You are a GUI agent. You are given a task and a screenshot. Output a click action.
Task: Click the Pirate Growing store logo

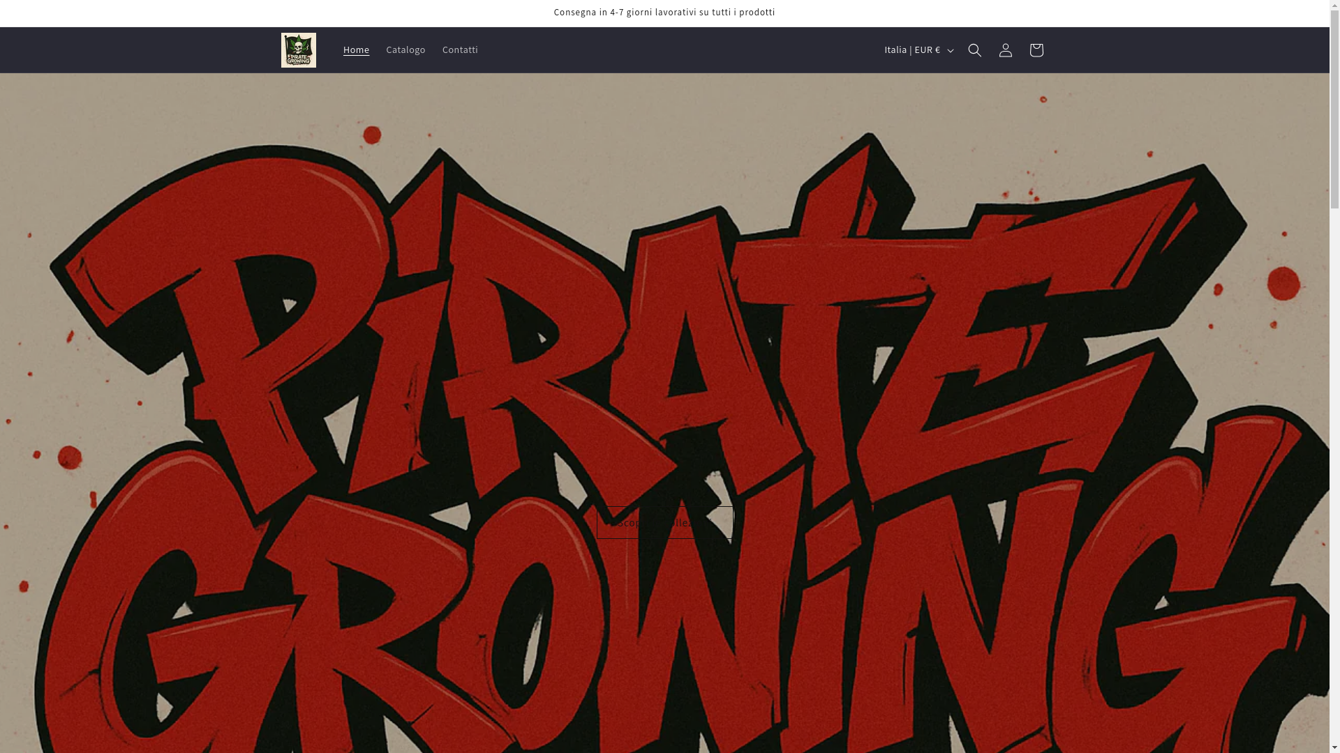[x=299, y=50]
